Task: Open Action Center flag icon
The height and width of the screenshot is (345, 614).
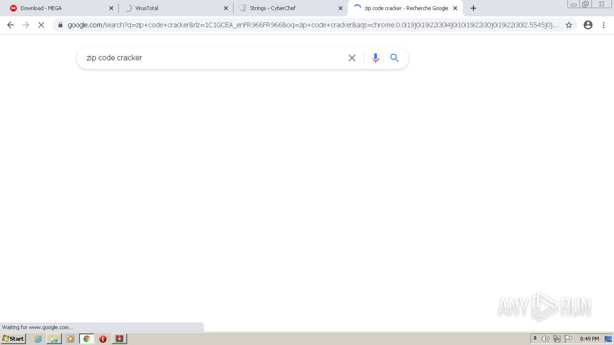Action: click(x=568, y=339)
